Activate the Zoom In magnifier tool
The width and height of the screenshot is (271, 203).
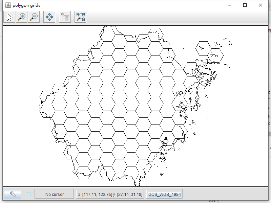(21, 17)
